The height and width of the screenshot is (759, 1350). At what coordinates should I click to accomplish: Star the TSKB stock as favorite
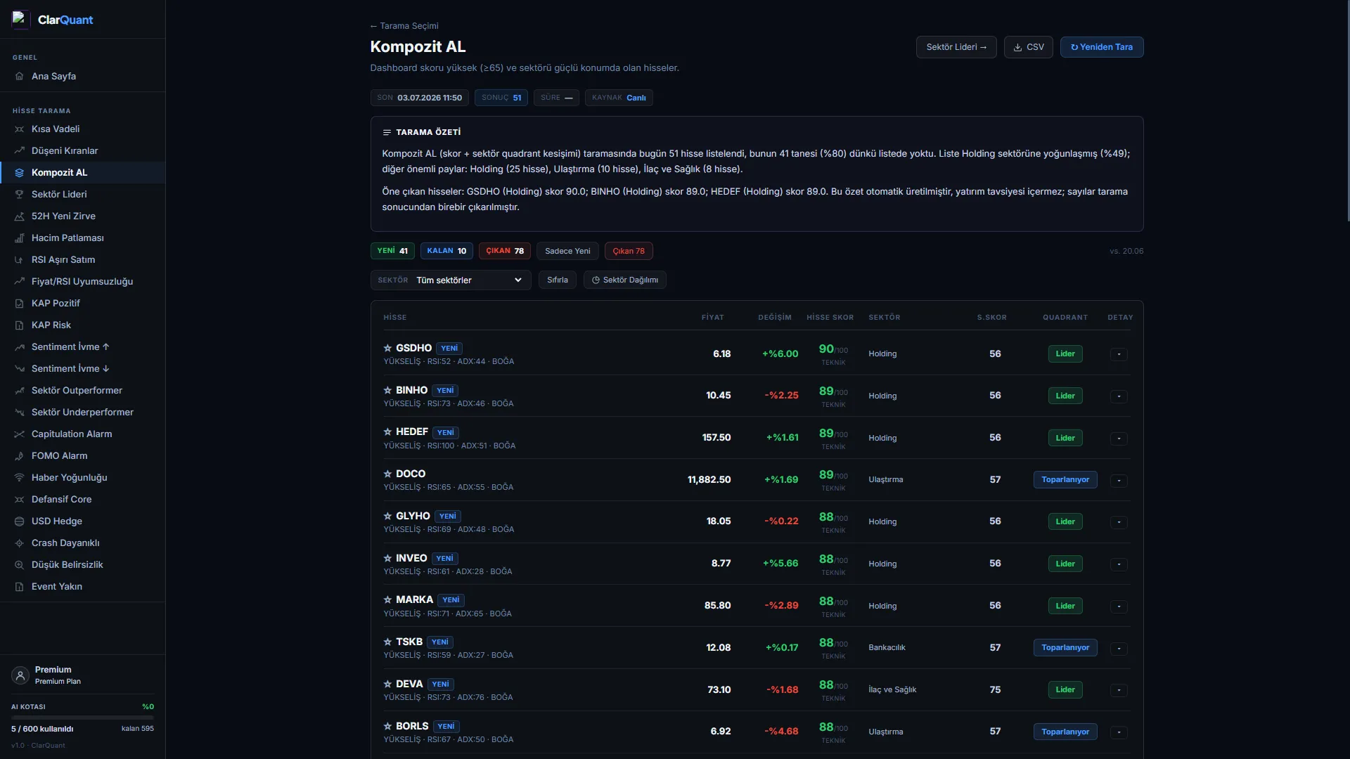click(387, 642)
